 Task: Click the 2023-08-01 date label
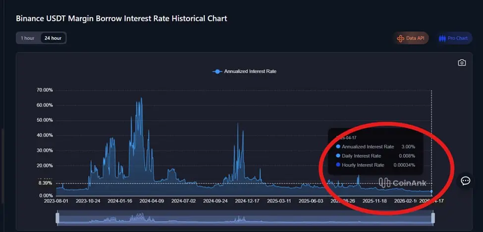56,201
